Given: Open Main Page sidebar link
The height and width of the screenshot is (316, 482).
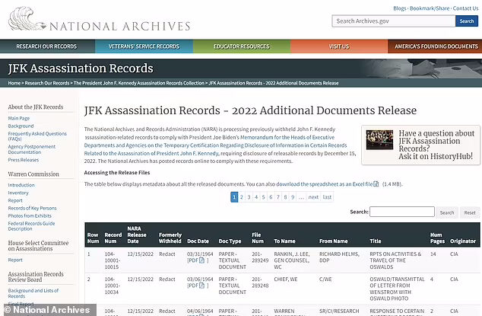Looking at the screenshot, I should coord(19,118).
